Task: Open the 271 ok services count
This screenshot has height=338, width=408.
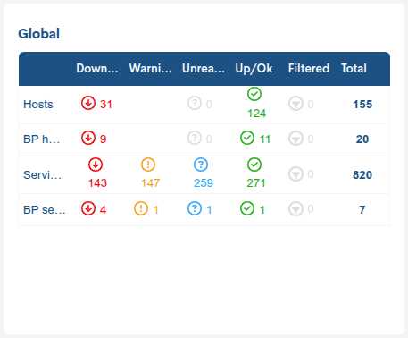Action: point(256,182)
